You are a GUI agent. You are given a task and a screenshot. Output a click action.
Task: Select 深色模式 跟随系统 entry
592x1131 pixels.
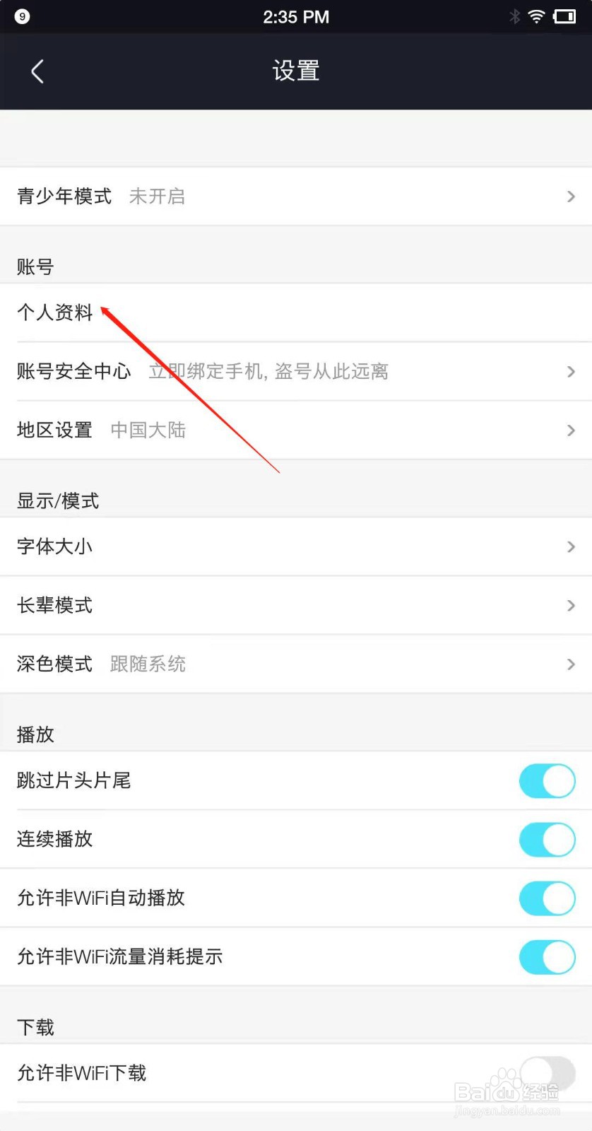296,664
